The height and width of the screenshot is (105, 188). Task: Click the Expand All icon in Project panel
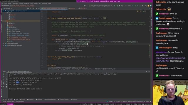coord(31,8)
